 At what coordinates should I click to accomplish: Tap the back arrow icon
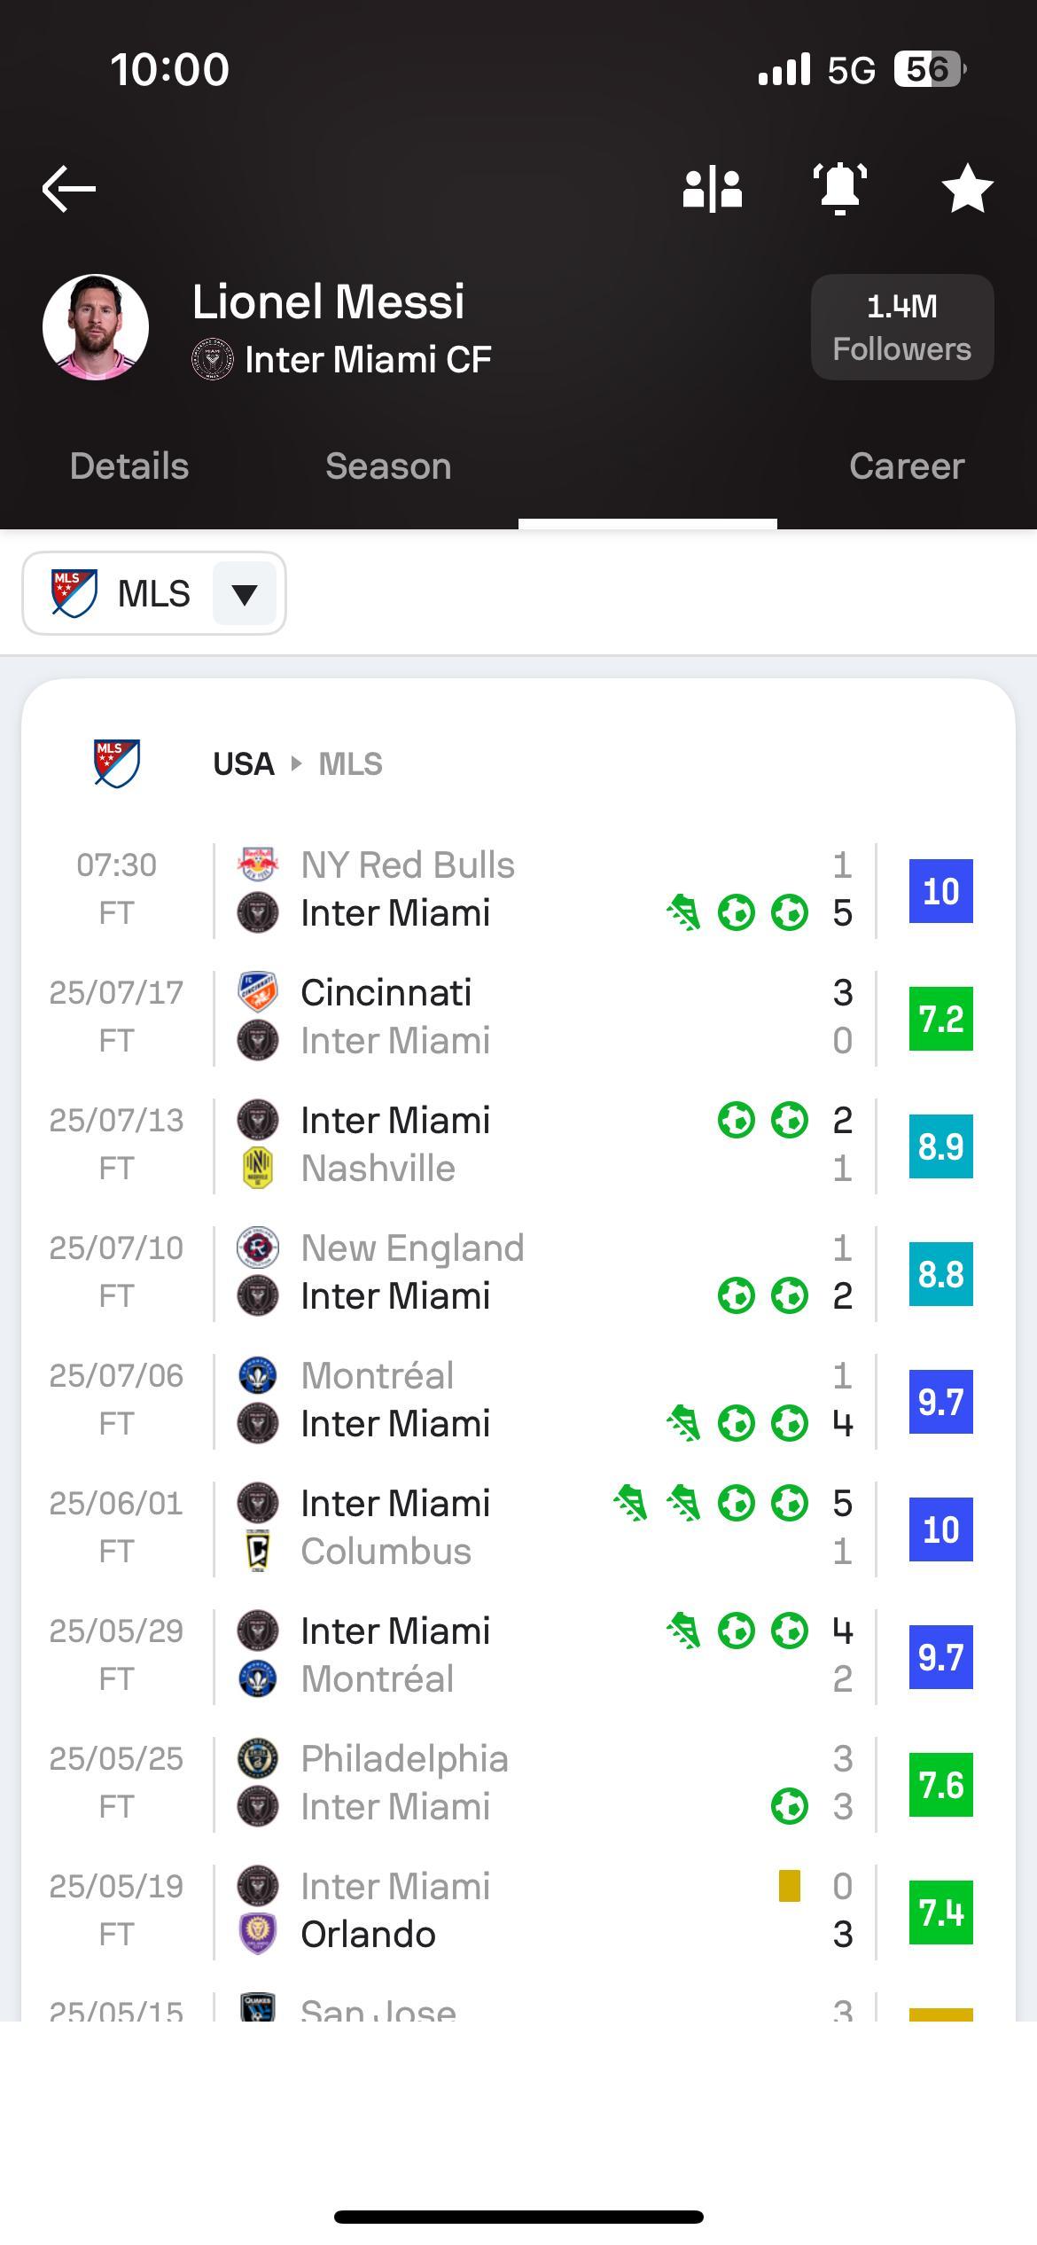tap(69, 188)
